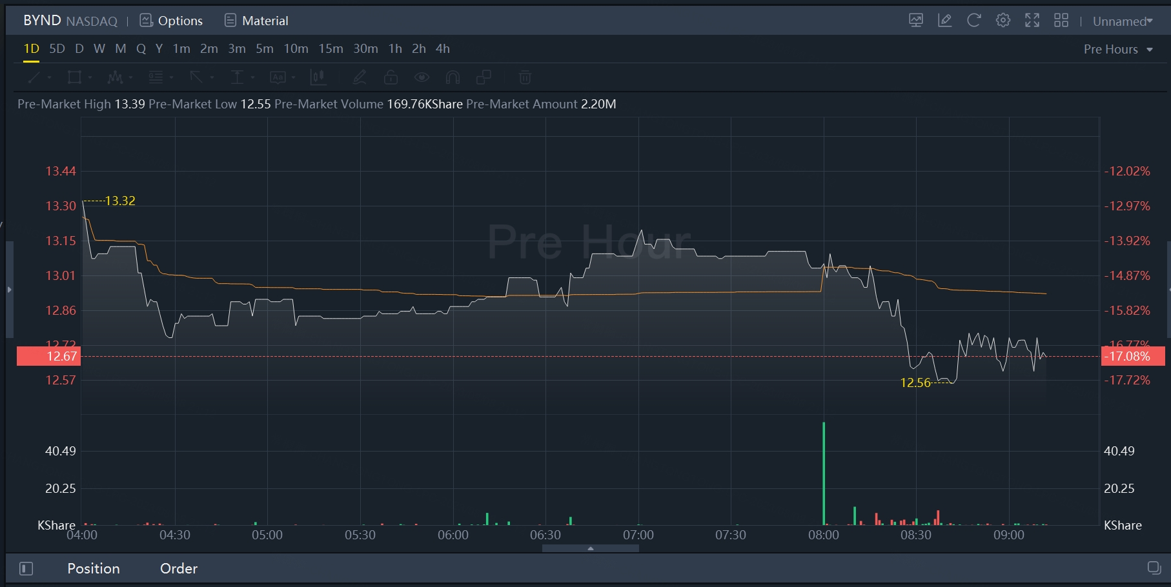Switch to the 10m interval

tap(296, 48)
